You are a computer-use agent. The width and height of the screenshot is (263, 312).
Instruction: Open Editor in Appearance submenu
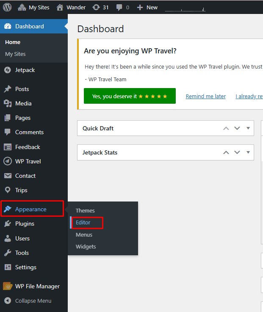point(83,222)
